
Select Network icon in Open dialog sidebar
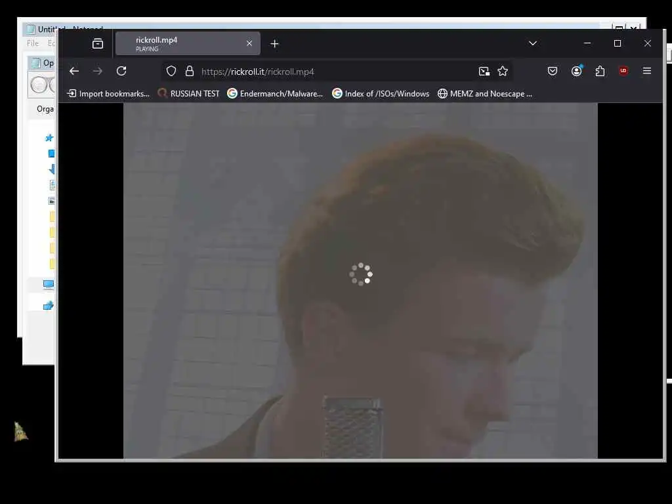click(48, 305)
